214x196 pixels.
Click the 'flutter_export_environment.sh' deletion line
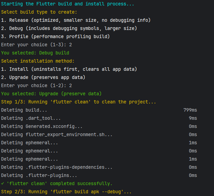(x=99, y=134)
